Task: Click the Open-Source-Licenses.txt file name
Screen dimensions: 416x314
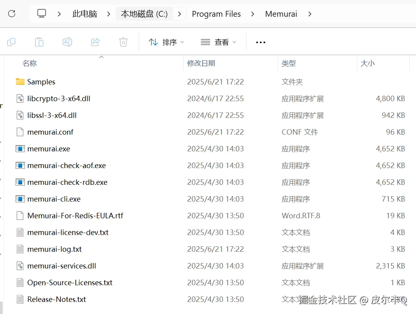Action: [x=70, y=283]
